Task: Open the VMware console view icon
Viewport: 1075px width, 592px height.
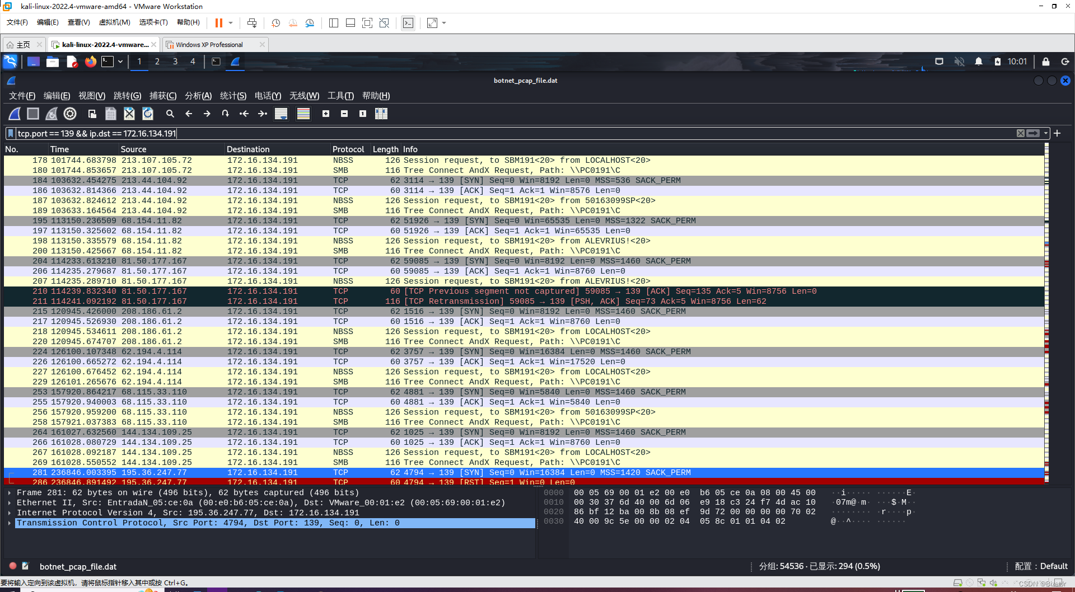Action: [x=408, y=23]
